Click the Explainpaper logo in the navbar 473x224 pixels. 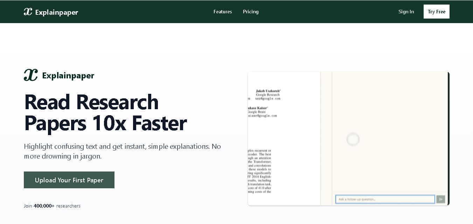click(51, 12)
